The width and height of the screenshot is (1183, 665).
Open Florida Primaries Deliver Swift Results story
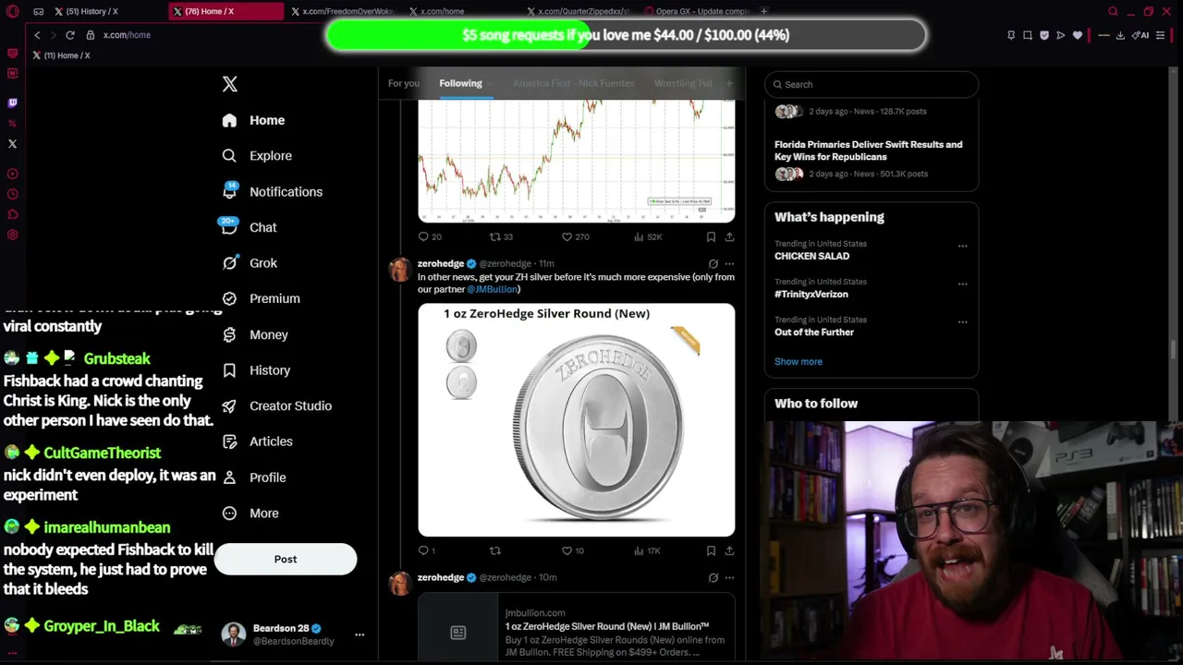pyautogui.click(x=869, y=151)
